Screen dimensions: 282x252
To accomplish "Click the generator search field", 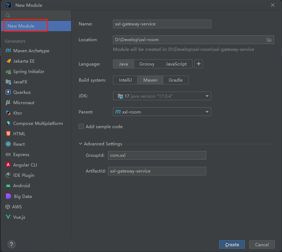I will (x=36, y=15).
